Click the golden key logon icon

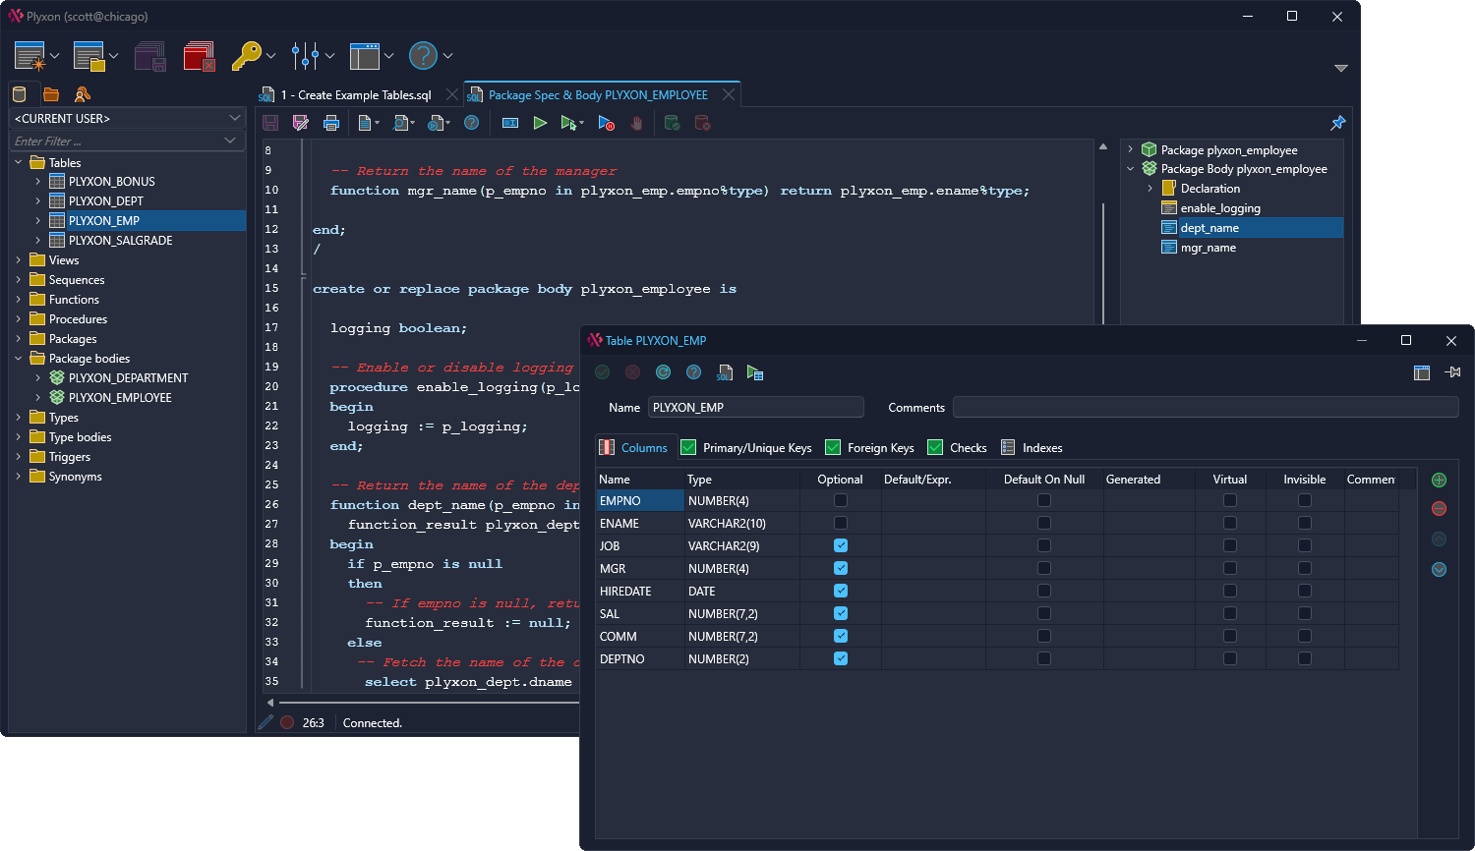point(246,56)
